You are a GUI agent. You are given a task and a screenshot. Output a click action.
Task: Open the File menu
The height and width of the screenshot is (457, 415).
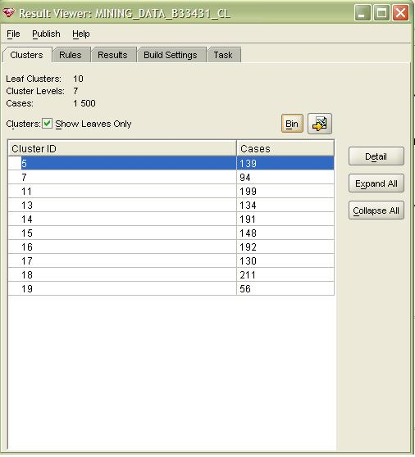pyautogui.click(x=13, y=34)
